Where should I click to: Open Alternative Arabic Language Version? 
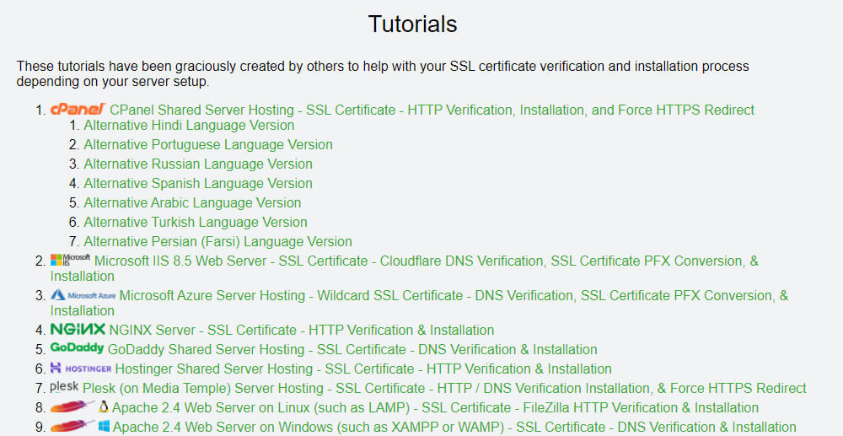192,202
